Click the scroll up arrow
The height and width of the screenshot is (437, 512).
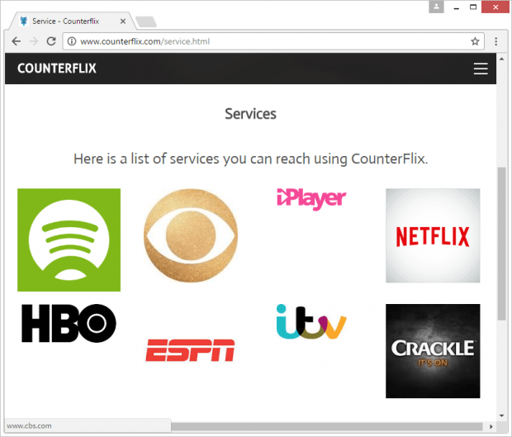click(x=501, y=59)
